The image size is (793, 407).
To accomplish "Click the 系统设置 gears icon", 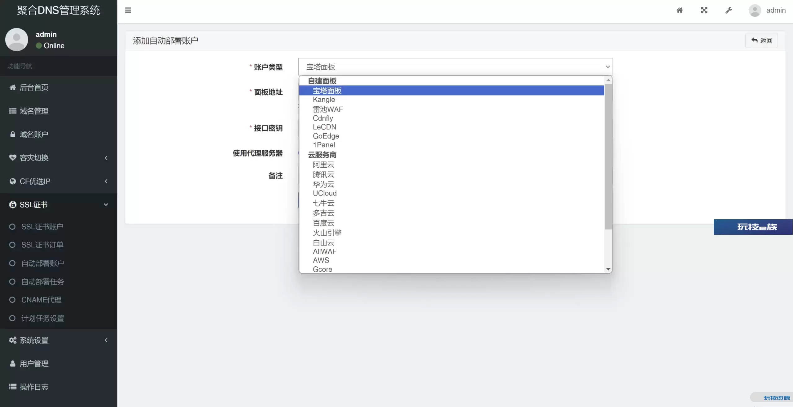I will (13, 340).
